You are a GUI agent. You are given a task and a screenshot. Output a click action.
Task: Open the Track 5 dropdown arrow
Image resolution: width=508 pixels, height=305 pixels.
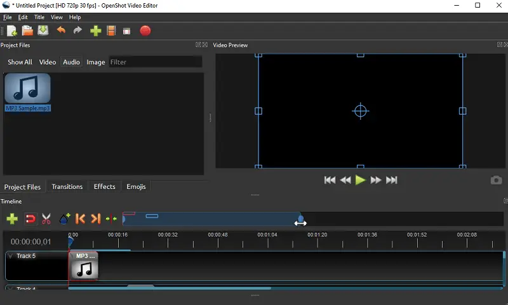[x=10, y=256]
